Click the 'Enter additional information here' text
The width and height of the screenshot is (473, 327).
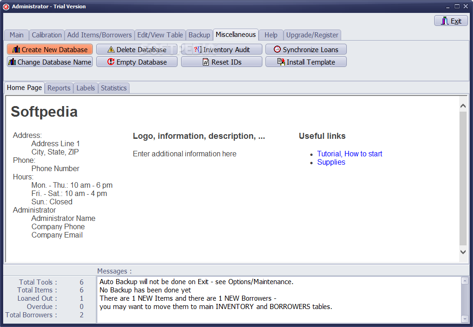point(184,154)
